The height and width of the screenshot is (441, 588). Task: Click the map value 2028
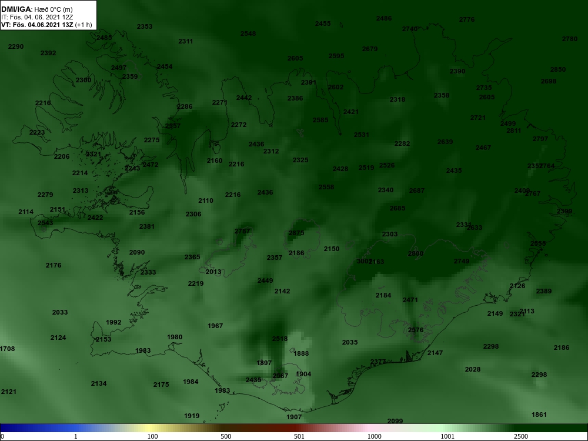tap(473, 369)
